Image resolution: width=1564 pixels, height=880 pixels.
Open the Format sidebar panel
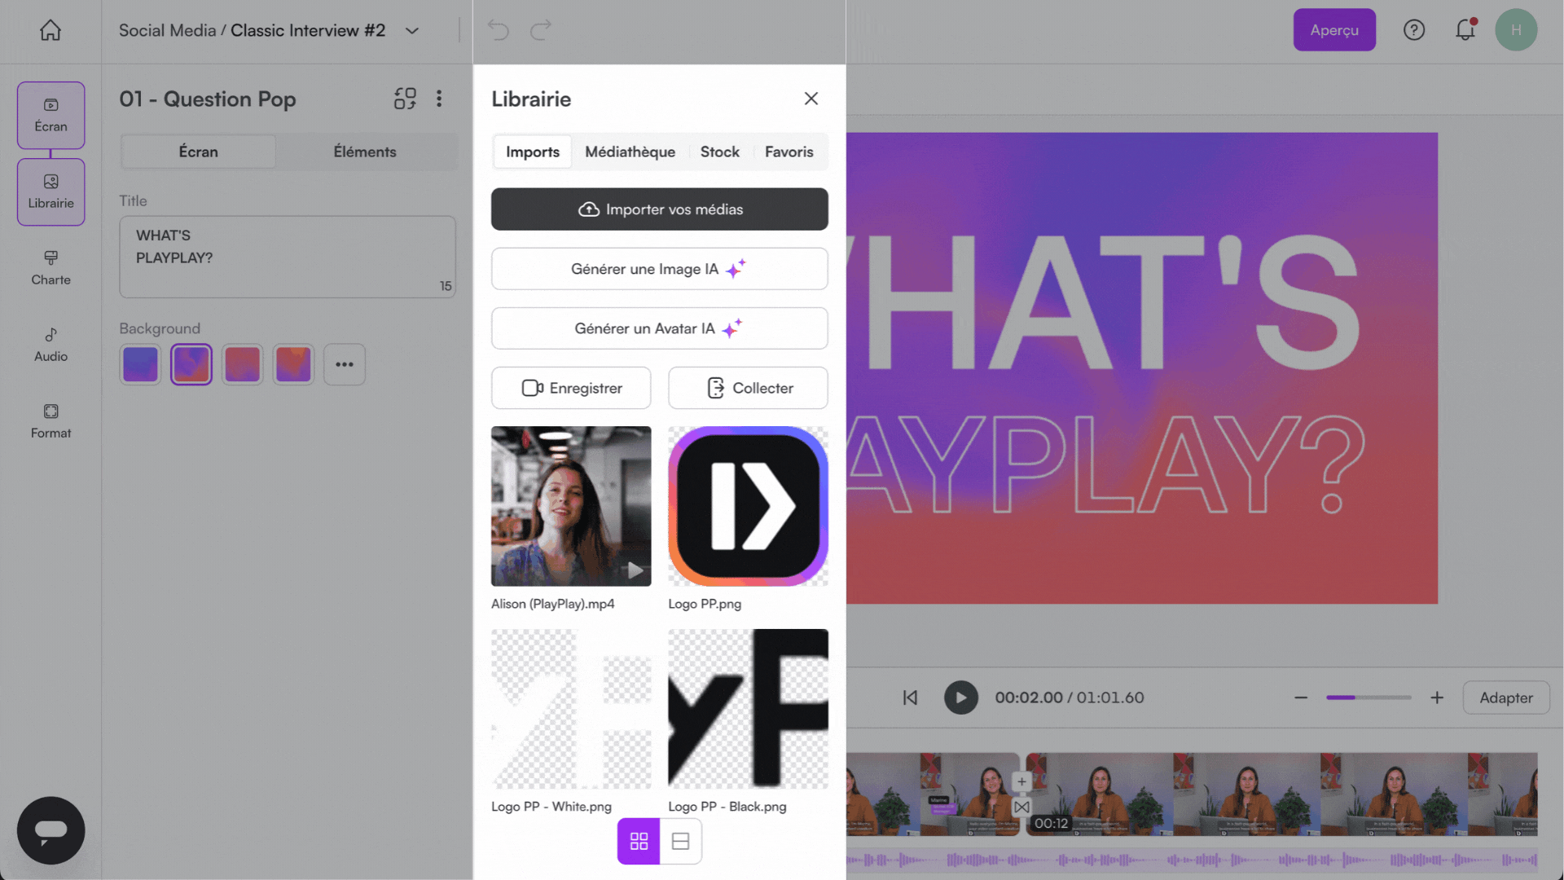click(x=51, y=420)
